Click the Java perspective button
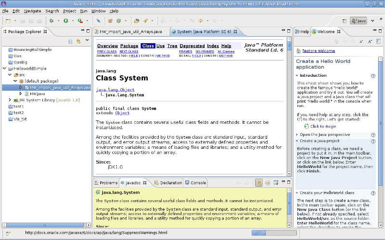This screenshot has height=240, width=385. (x=359, y=21)
